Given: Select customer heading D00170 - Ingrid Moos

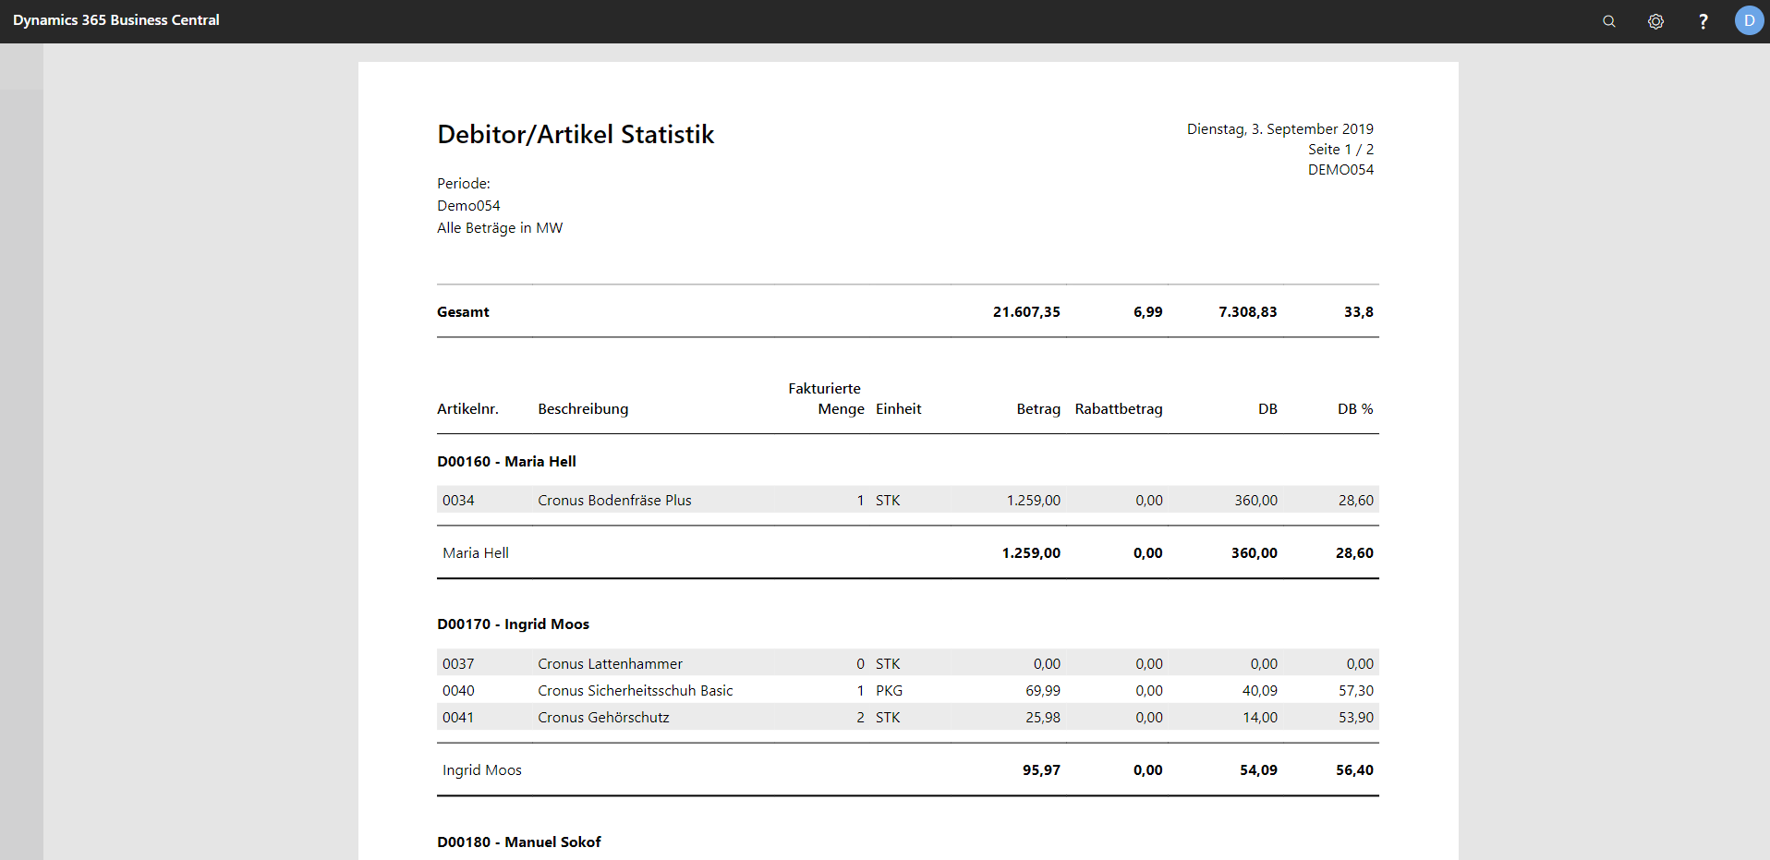Looking at the screenshot, I should 513,624.
